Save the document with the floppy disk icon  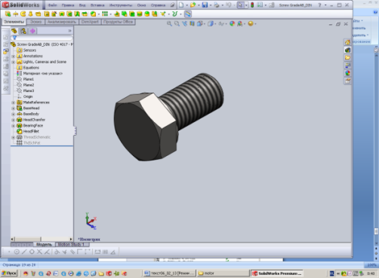click(205, 5)
